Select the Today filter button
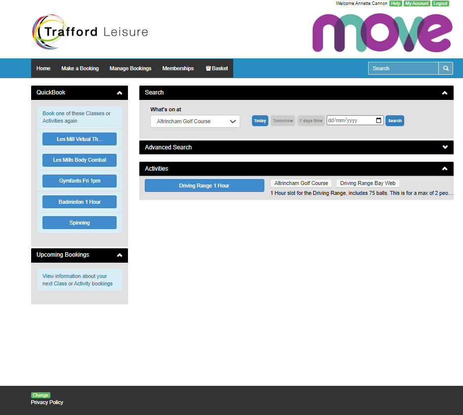The image size is (463, 415). coord(260,121)
